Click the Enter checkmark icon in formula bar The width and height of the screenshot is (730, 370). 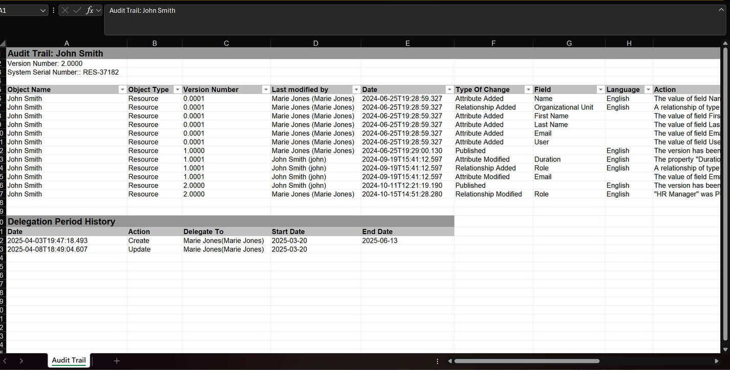77,10
